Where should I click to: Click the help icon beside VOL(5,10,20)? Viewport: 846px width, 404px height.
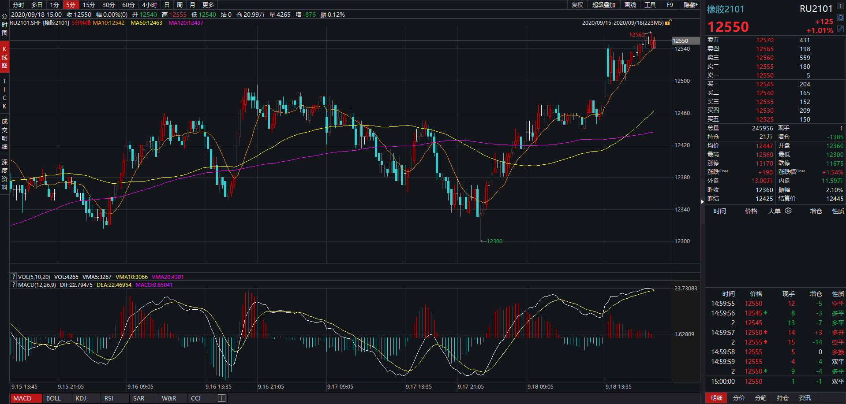pos(14,277)
